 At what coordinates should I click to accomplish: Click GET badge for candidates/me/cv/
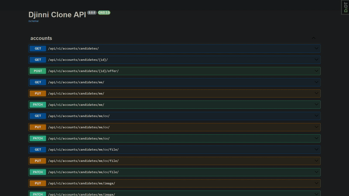(x=38, y=116)
